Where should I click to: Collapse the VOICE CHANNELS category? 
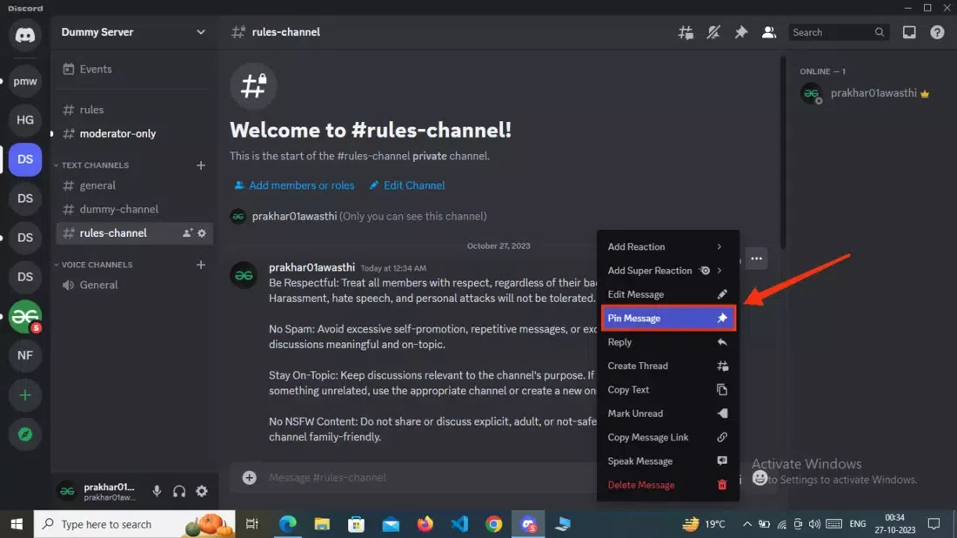point(93,265)
